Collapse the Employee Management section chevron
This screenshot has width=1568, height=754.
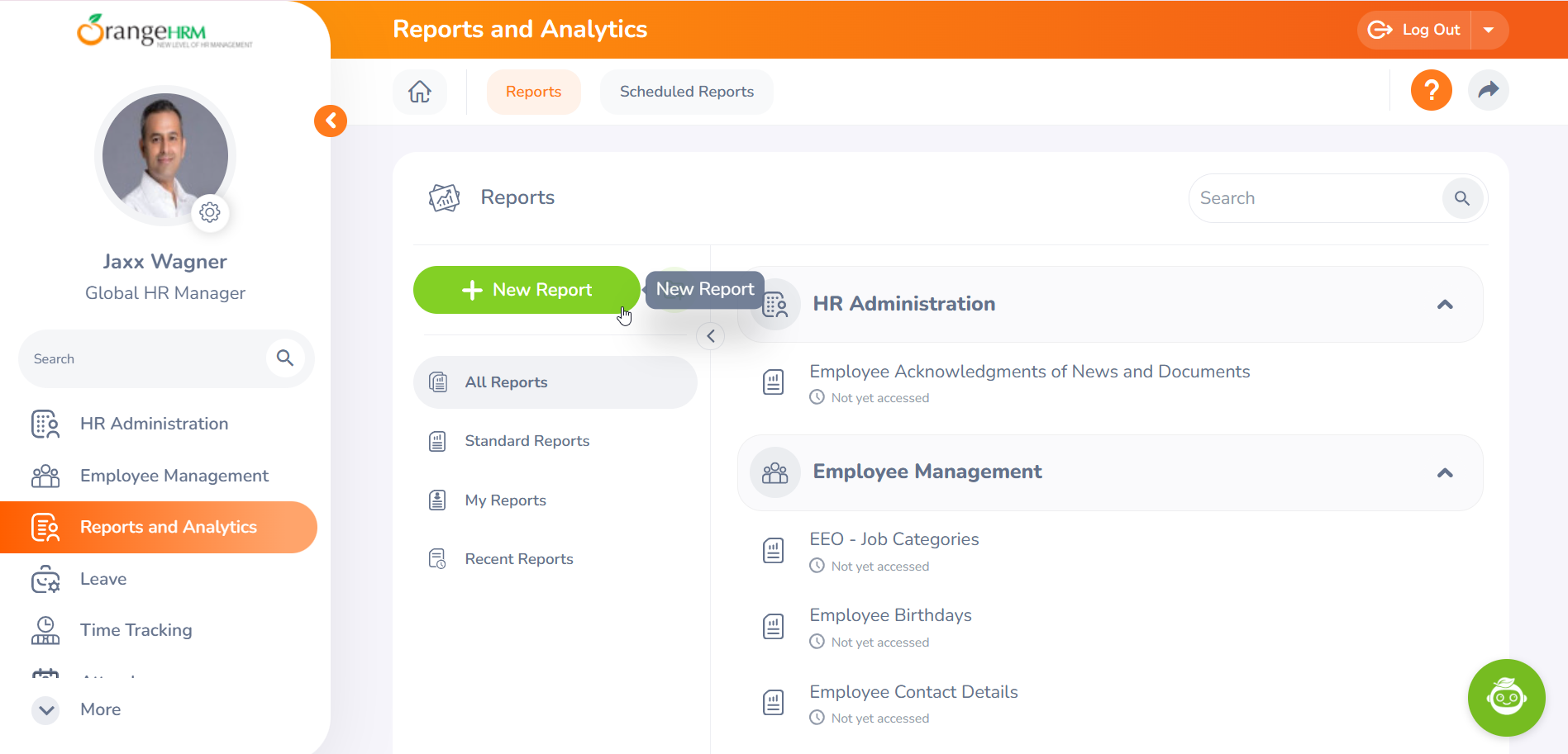point(1445,472)
